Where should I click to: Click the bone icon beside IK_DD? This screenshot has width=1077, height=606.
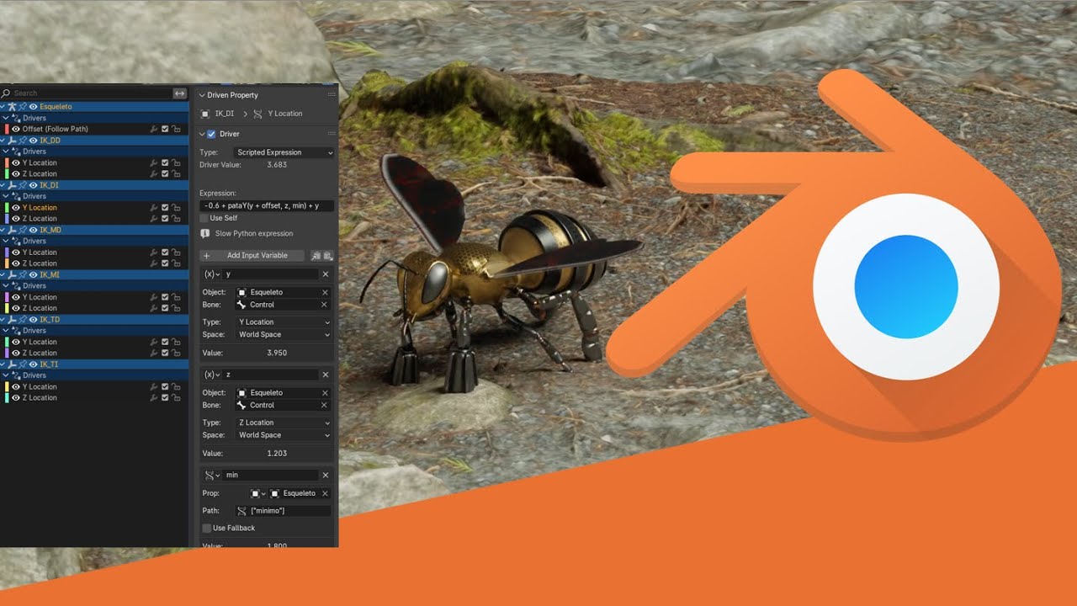(13, 141)
